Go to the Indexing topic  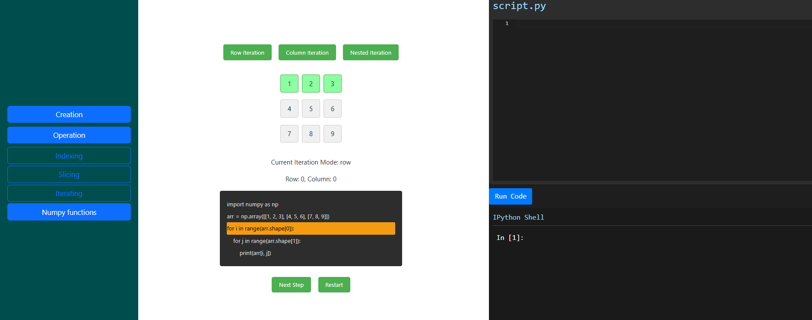pyautogui.click(x=69, y=156)
